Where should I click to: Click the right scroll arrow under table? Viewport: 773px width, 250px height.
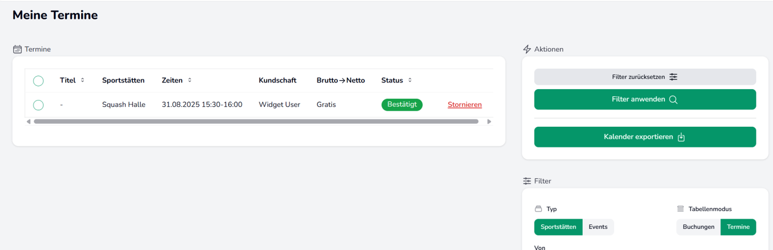coord(489,121)
